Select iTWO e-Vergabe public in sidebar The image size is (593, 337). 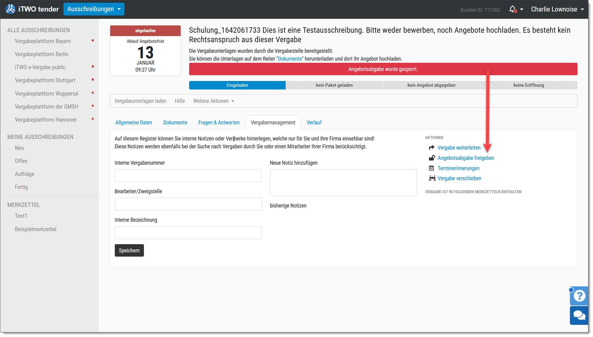[x=40, y=67]
